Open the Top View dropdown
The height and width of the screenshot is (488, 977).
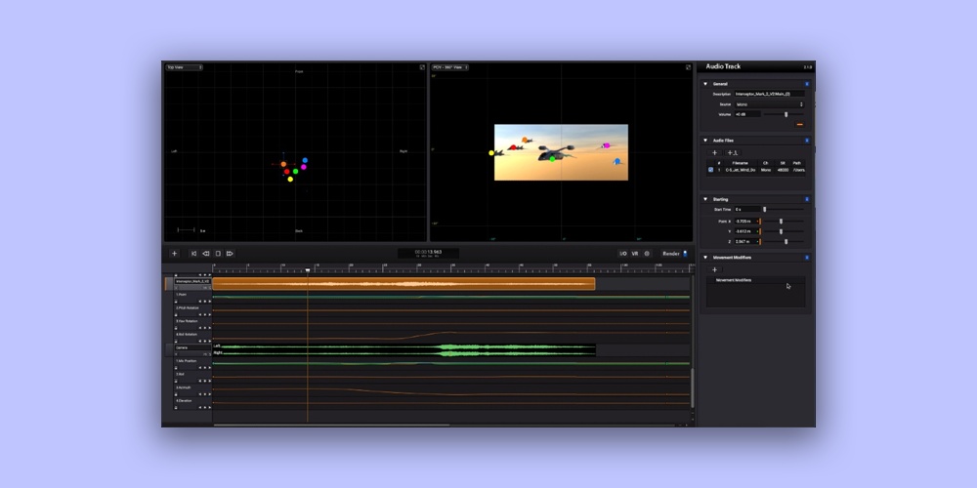185,67
